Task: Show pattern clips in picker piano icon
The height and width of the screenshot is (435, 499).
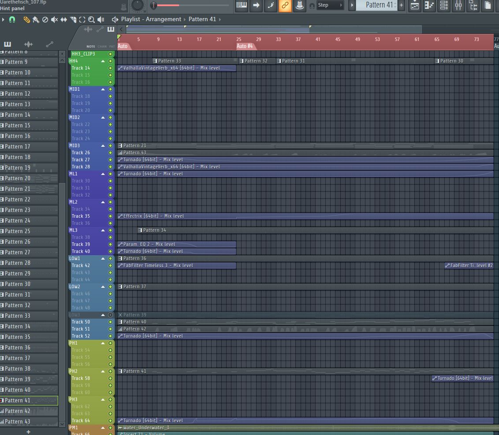Action: (7, 44)
